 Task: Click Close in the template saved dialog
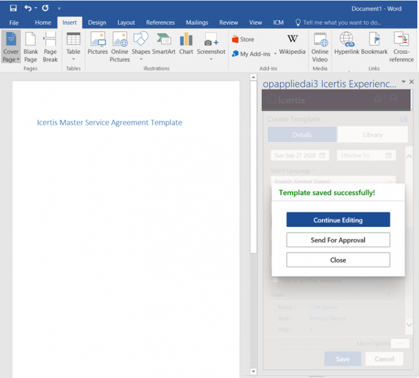(x=338, y=260)
